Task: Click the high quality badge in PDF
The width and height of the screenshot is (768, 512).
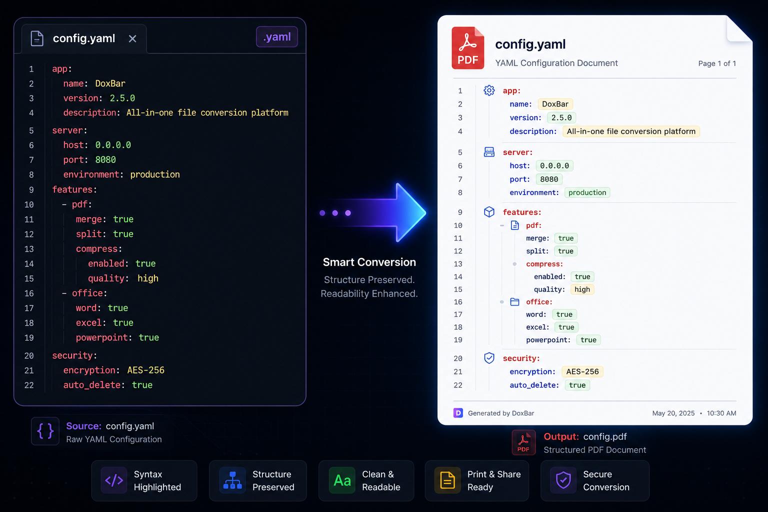Action: [x=582, y=289]
